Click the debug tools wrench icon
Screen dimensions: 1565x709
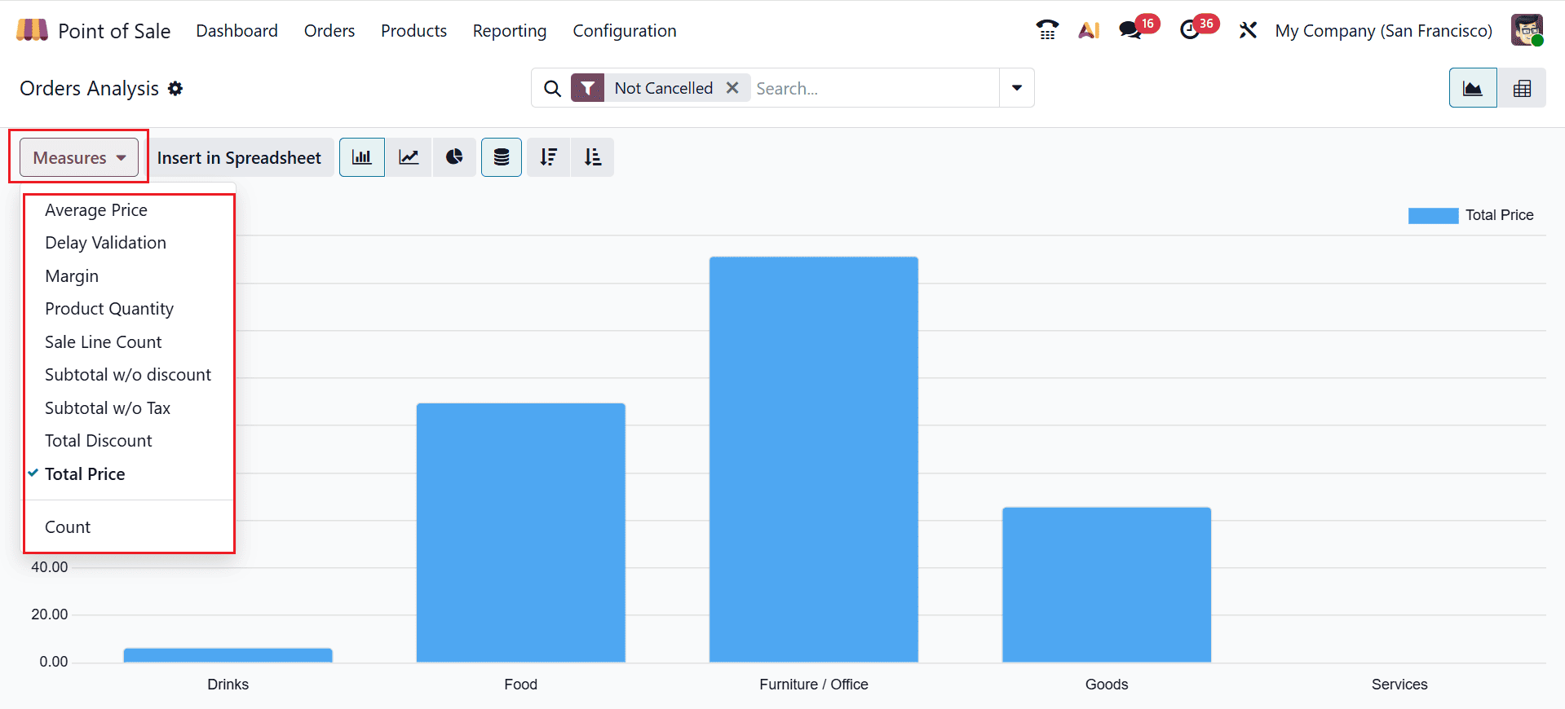pos(1248,30)
